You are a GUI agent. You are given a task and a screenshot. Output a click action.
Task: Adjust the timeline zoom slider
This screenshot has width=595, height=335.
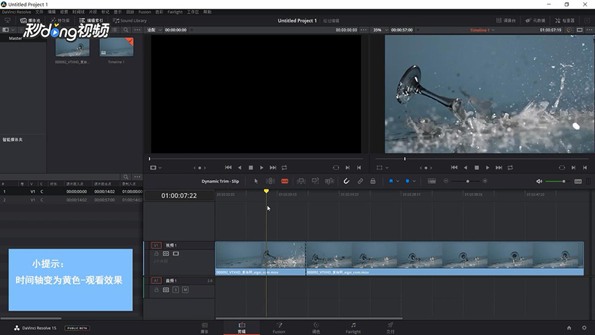467,181
